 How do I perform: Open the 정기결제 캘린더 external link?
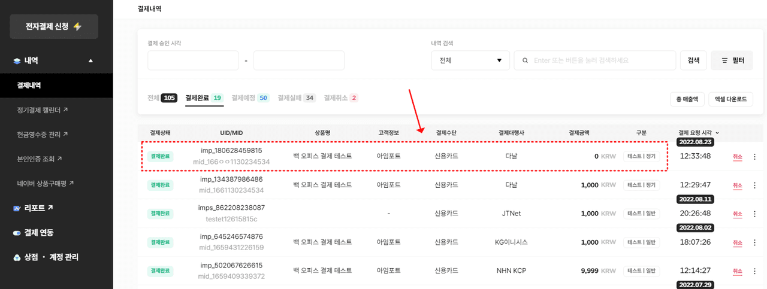[x=43, y=110]
